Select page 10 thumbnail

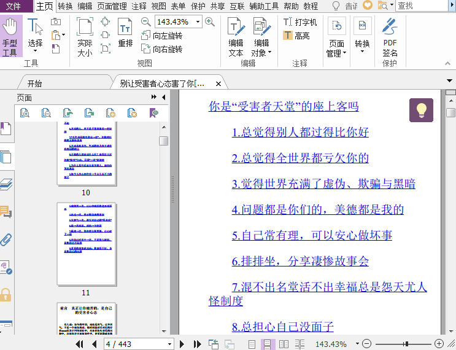[87, 153]
